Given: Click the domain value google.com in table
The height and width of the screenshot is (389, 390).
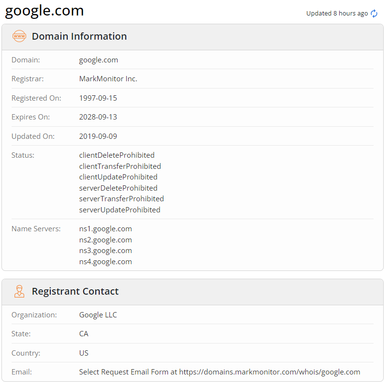Looking at the screenshot, I should tap(99, 60).
